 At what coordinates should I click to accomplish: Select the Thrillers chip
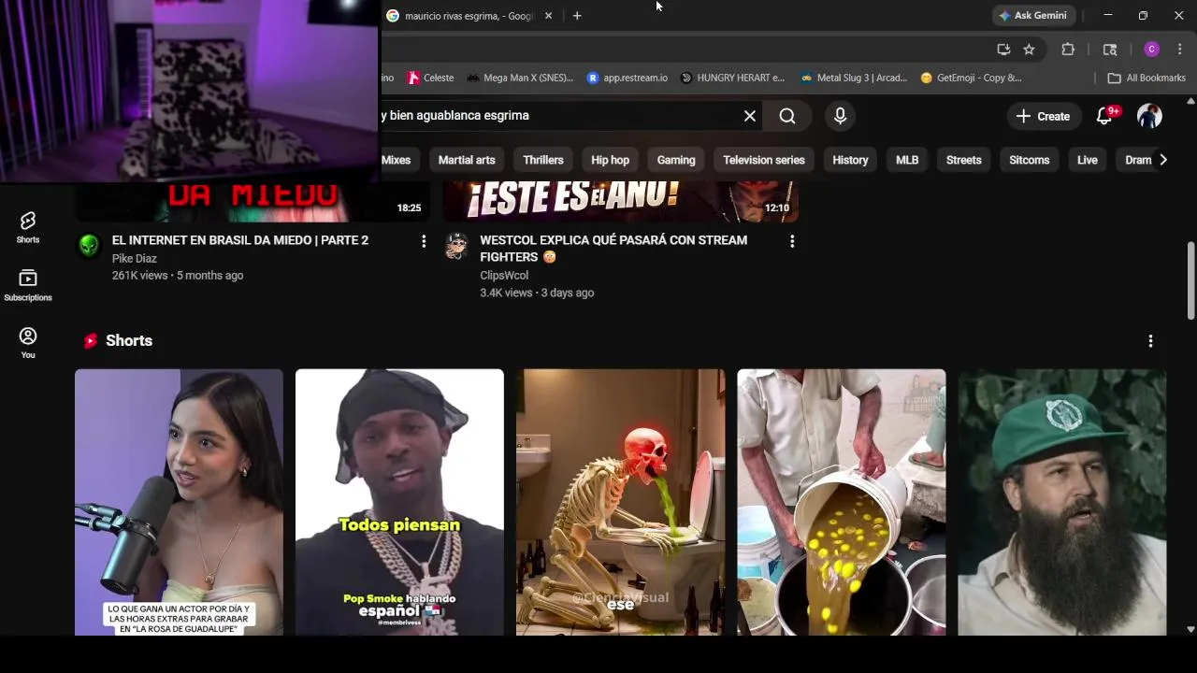[543, 160]
